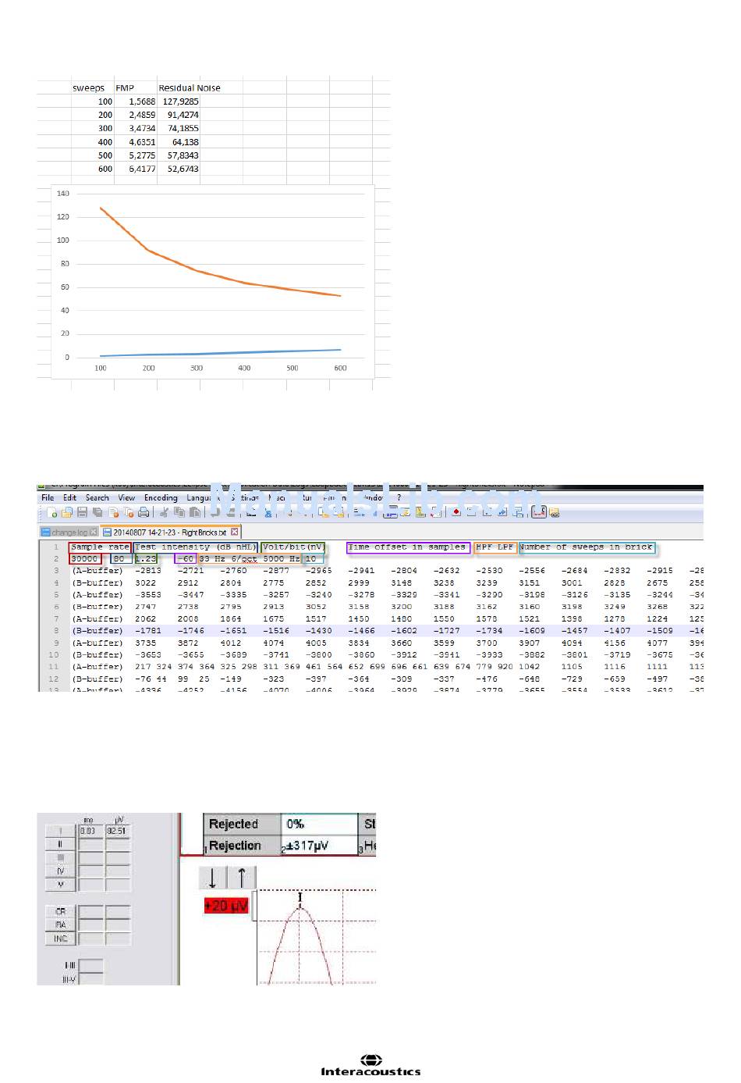Click the wave I µV field showing 32.51
The image size is (741, 1083).
click(x=117, y=831)
